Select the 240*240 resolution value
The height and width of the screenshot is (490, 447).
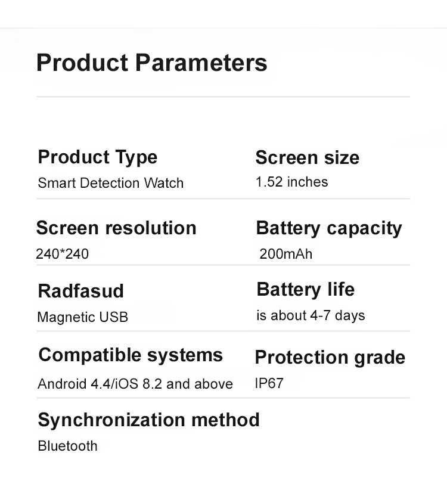coord(62,254)
